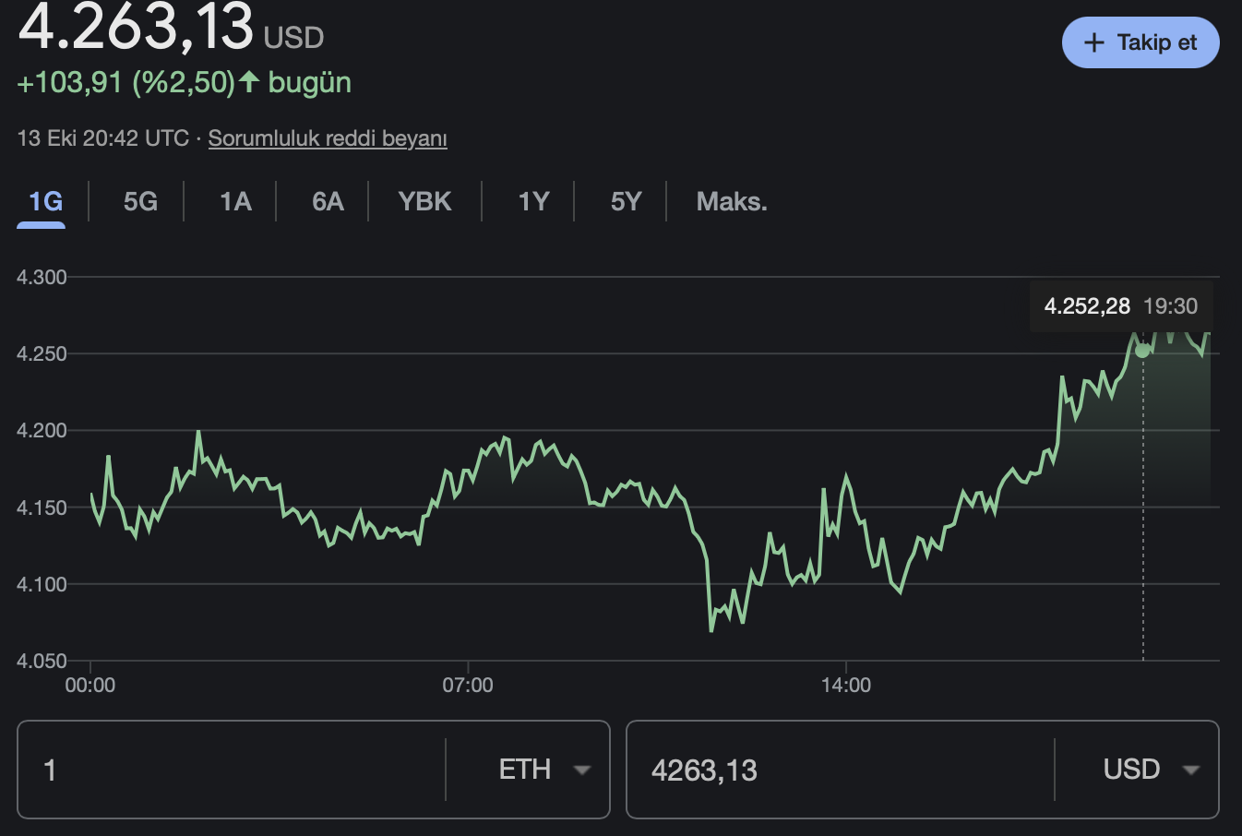The image size is (1242, 836).
Task: View the 1Y chart range
Action: [x=533, y=201]
